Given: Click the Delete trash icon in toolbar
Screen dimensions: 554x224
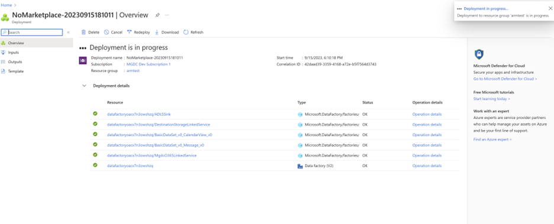Looking at the screenshot, I should tap(83, 32).
